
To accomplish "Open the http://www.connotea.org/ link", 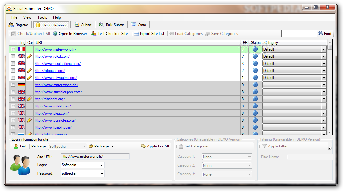I will (x=55, y=120).
